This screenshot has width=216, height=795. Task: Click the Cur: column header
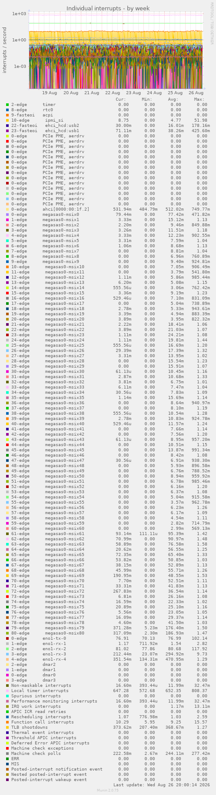[121, 99]
